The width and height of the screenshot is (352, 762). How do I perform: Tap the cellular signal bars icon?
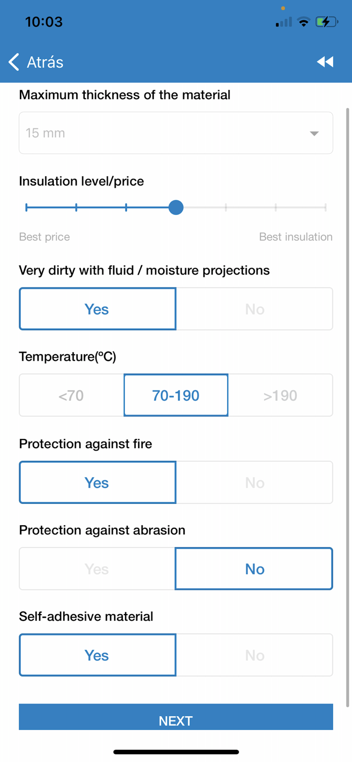[x=283, y=22]
